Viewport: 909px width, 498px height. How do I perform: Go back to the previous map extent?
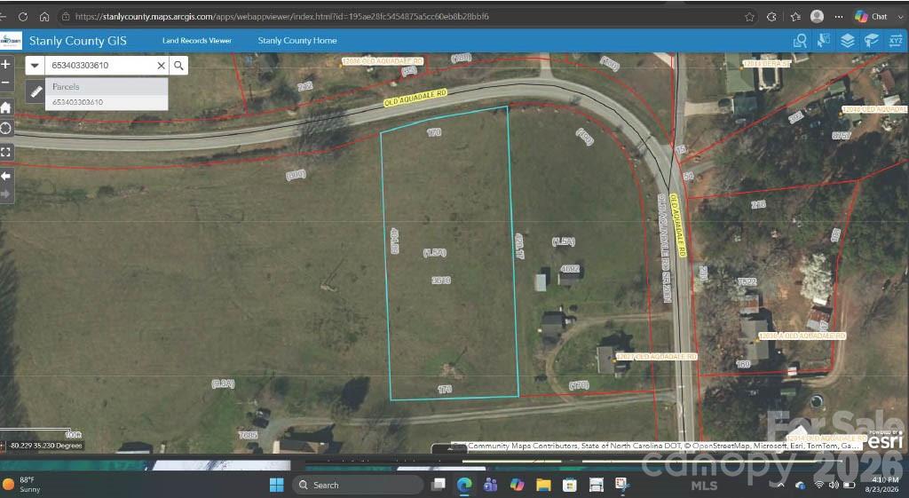coord(6,176)
